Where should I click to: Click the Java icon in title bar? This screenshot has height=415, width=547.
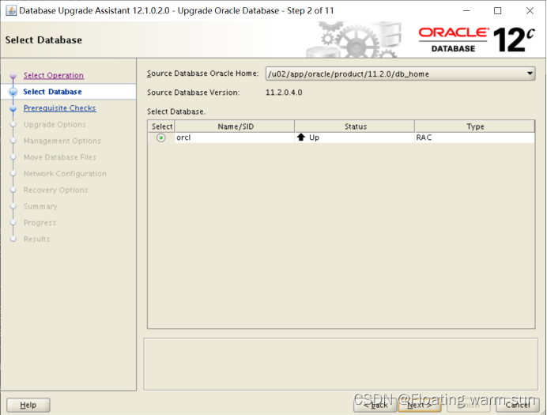(11, 11)
